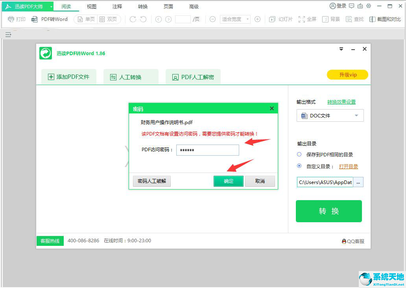Select the 自定义目录 radio option
Viewport: 406px width, 288px height.
(300, 166)
